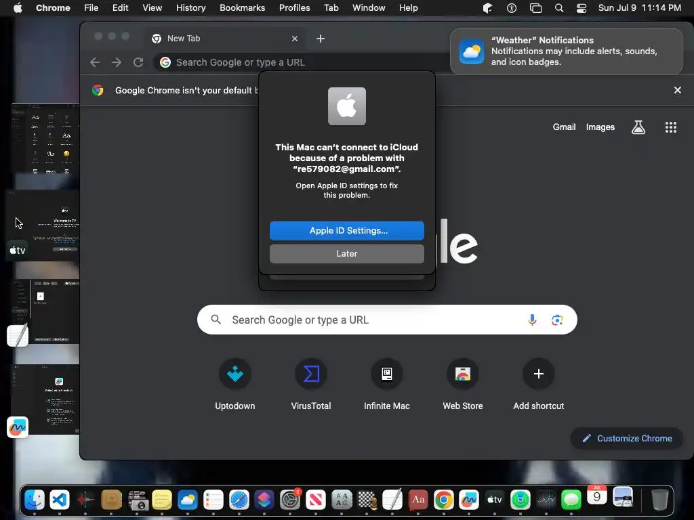This screenshot has width=694, height=520.
Task: Open Shortcuts app in the Dock
Action: pyautogui.click(x=264, y=500)
